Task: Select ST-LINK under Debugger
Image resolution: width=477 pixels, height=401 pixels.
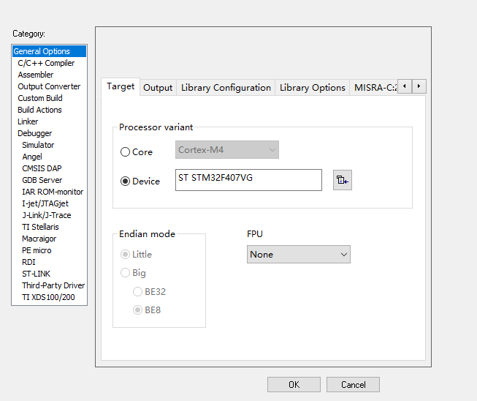Action: [37, 274]
